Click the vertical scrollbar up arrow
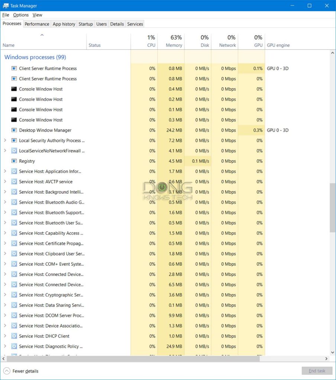 (332, 53)
